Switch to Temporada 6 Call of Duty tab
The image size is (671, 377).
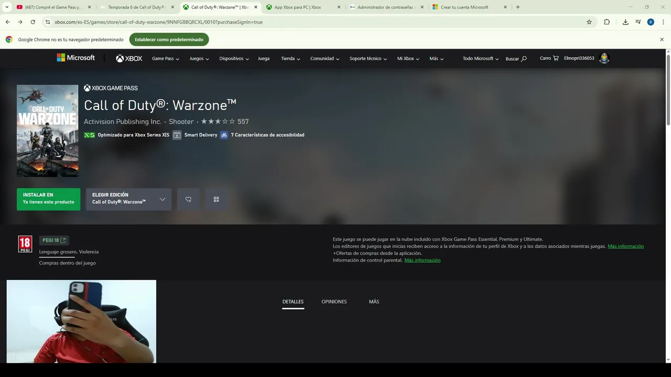(138, 7)
